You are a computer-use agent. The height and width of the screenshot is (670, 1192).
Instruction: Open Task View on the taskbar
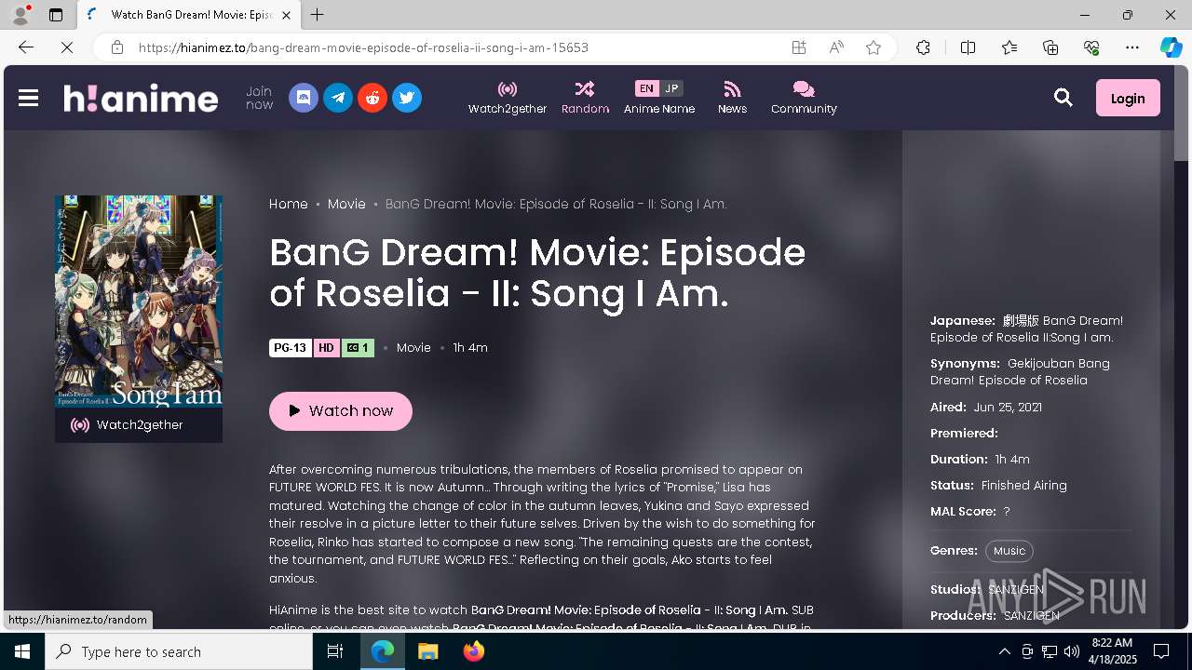pyautogui.click(x=336, y=651)
